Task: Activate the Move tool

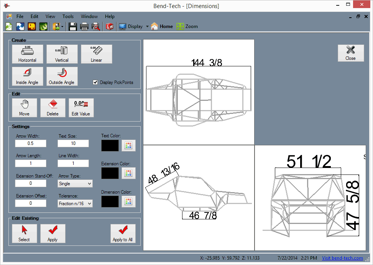Action: [x=24, y=107]
